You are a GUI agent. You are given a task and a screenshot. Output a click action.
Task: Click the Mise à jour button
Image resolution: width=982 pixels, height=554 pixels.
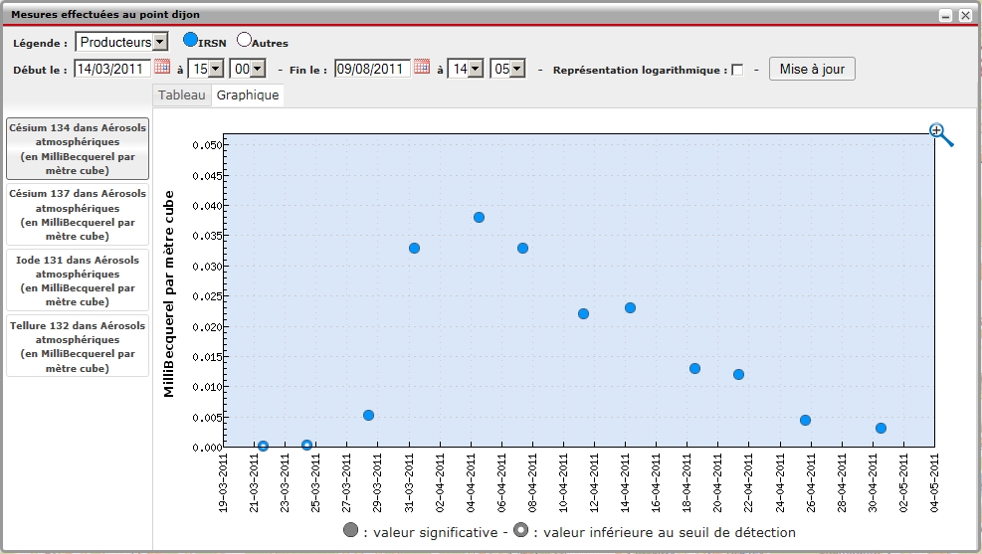(x=812, y=69)
